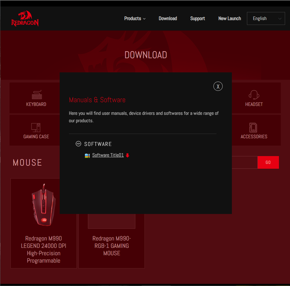
Task: Open Redragon M990-RGB-1 GAMING MOUSE title
Action: pos(112,246)
